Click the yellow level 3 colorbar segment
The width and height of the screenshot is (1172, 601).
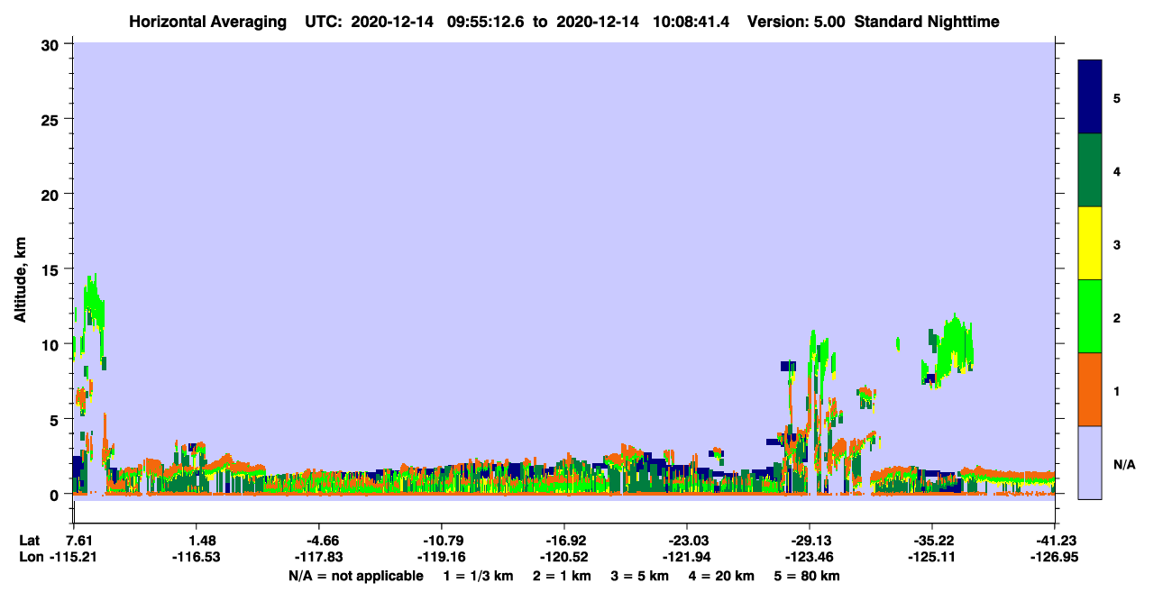tap(1090, 243)
